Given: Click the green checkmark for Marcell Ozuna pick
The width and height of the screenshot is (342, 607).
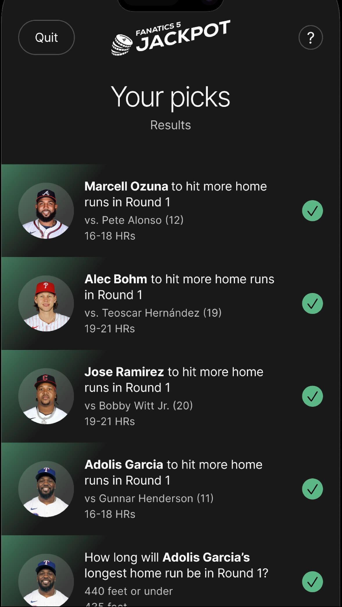Looking at the screenshot, I should pyautogui.click(x=312, y=211).
